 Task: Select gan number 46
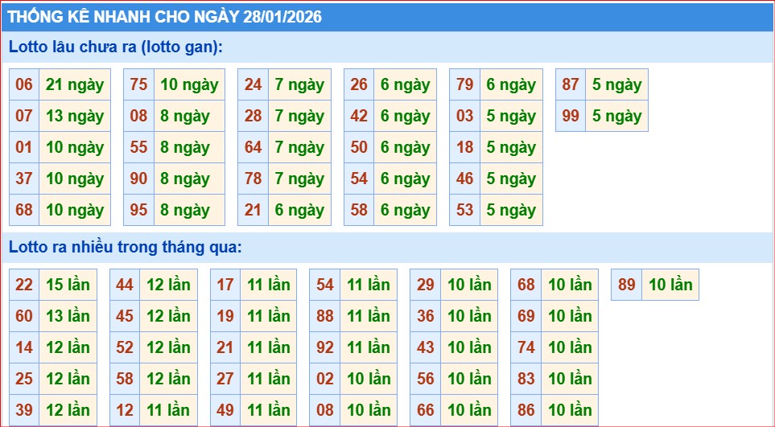[x=464, y=179]
